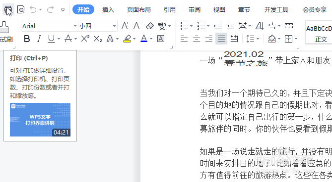This screenshot has width=332, height=182.
Task: Apply text effects outlined A icon
Action: coord(110,39)
